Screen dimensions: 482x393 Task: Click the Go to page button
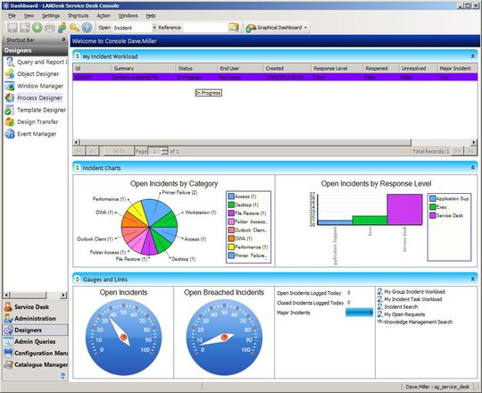click(x=119, y=151)
